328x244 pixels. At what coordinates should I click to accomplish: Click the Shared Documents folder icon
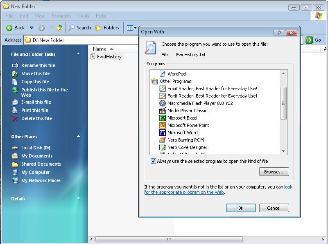pos(15,164)
